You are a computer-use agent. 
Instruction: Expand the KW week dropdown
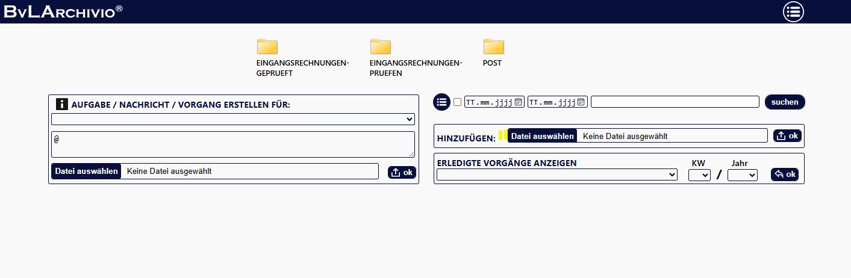[x=699, y=175]
